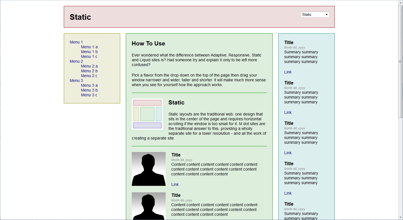This screenshot has height=220, width=403.
Task: Click the scrollbar up arrow
Action: [x=400, y=3]
